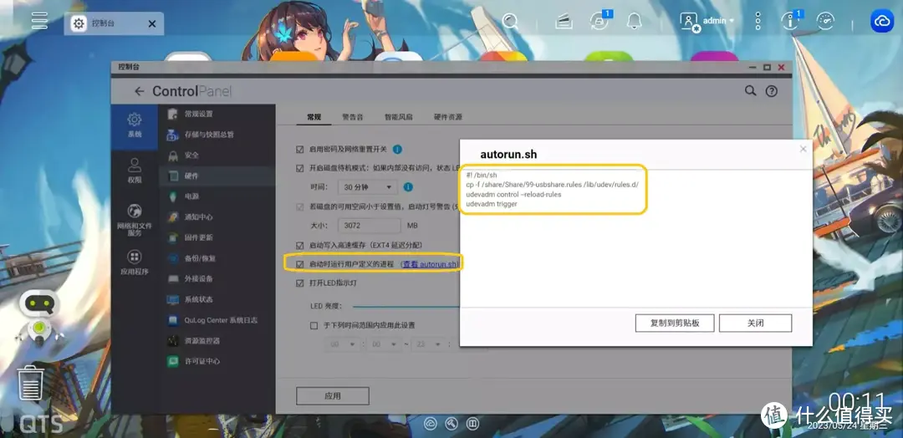Select 应用程序 category in sidebar
Viewport: 903px width, 438px height.
[x=134, y=262]
